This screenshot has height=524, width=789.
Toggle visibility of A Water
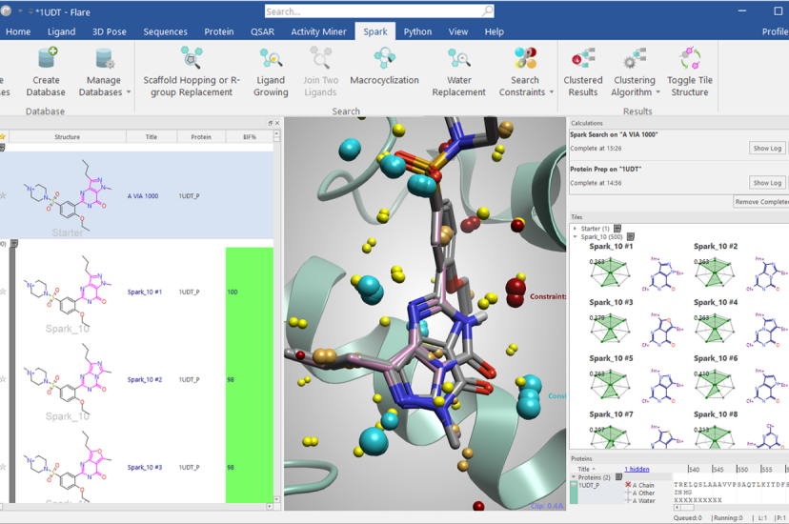coord(628,500)
